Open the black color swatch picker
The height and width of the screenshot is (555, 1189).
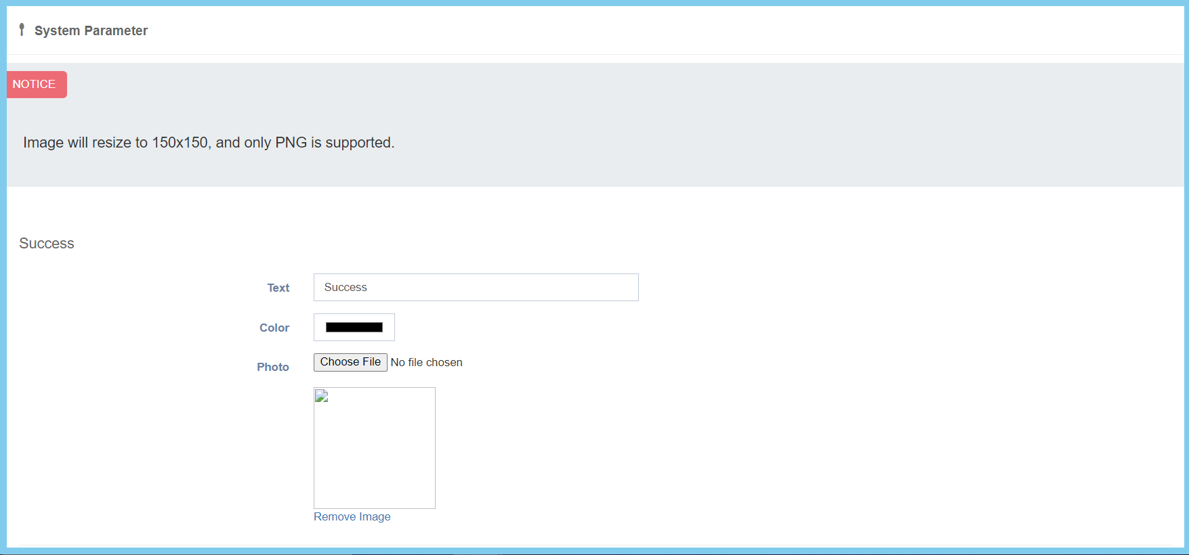coord(354,328)
